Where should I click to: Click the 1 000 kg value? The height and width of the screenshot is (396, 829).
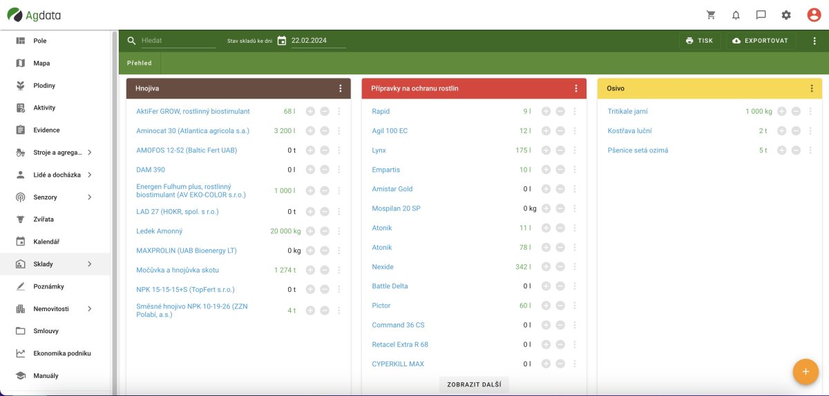[x=759, y=111]
